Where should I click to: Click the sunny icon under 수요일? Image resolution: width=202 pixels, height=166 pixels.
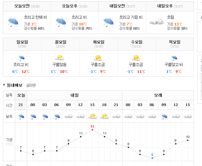tap(136, 58)
